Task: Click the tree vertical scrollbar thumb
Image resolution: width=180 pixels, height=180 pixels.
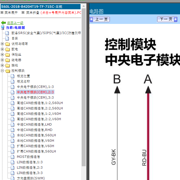Action: (84, 87)
